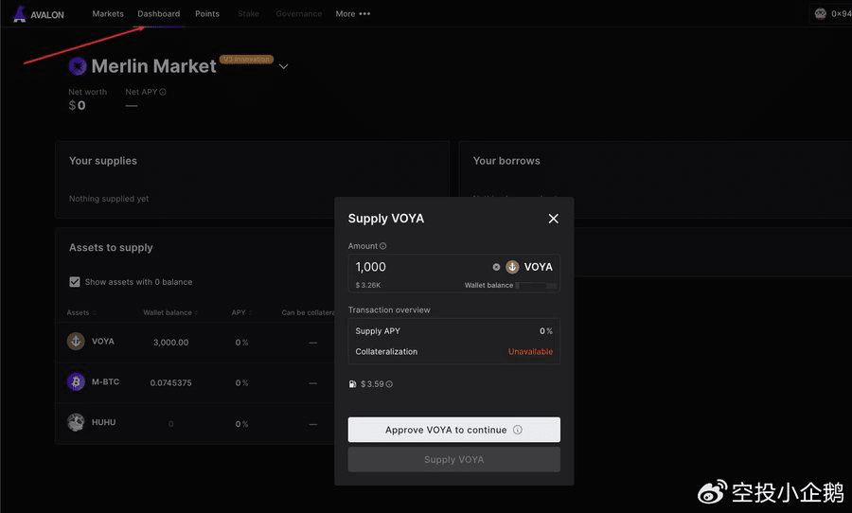Click the Net APY info icon
This screenshot has width=852, height=513.
163,93
